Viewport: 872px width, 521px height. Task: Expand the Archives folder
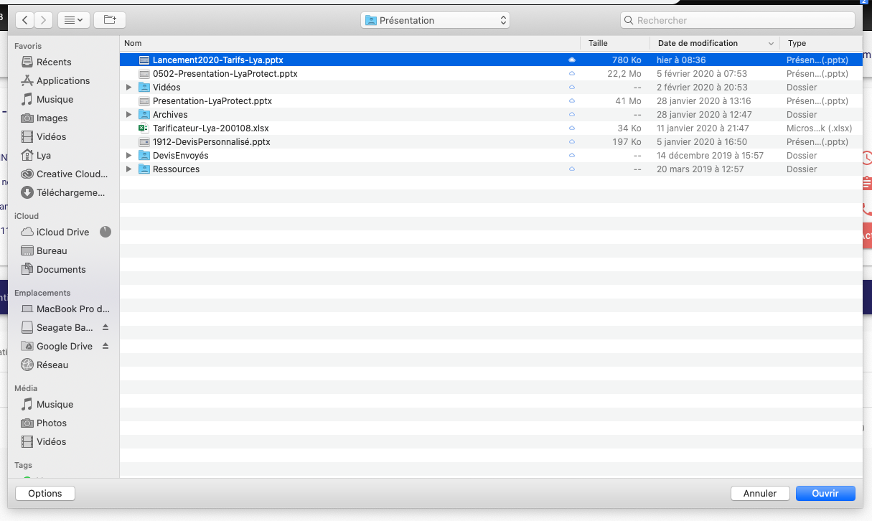pos(129,115)
